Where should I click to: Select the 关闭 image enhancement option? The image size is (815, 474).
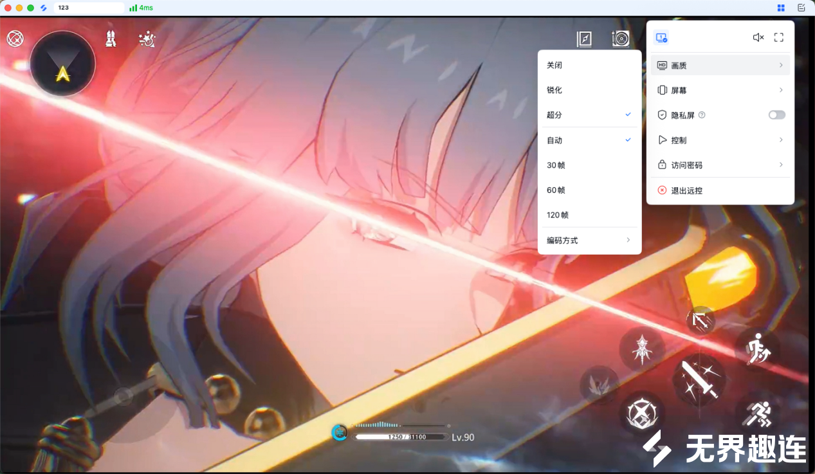click(x=589, y=65)
